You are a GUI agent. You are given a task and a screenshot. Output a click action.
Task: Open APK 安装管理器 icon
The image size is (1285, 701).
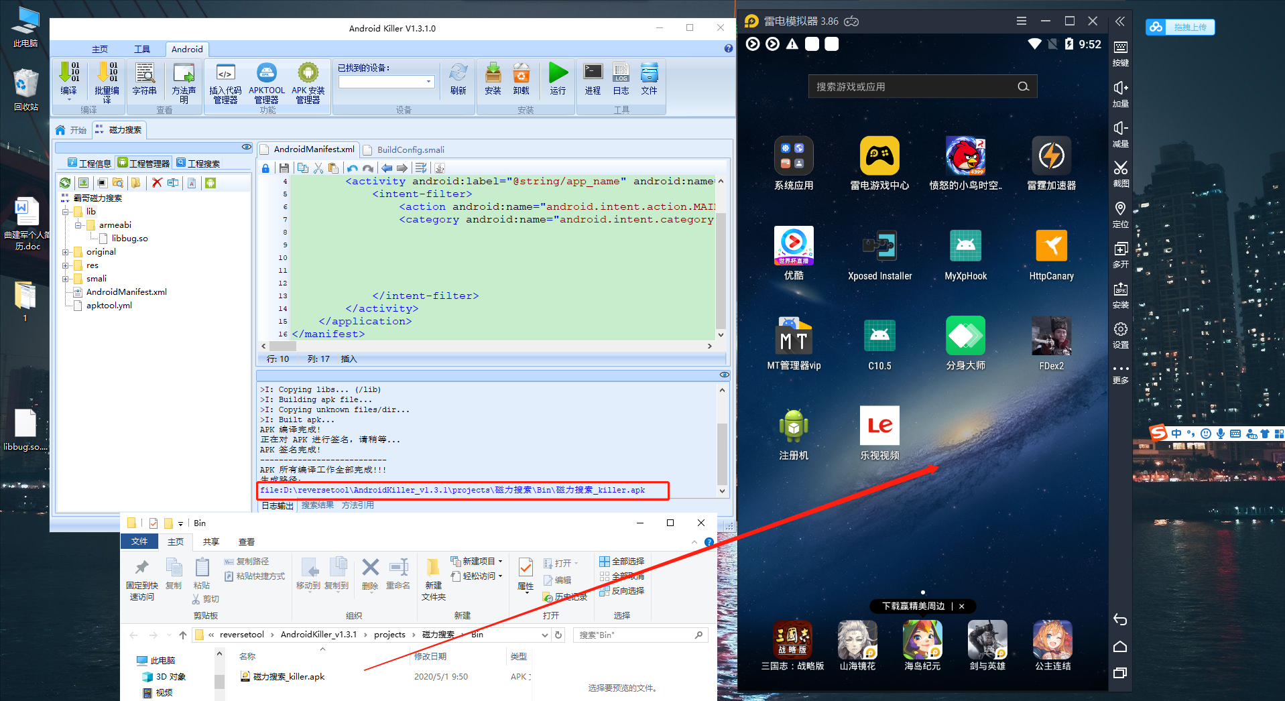308,82
